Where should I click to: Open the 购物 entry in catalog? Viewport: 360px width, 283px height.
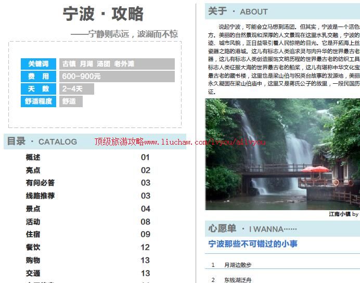click(x=33, y=260)
